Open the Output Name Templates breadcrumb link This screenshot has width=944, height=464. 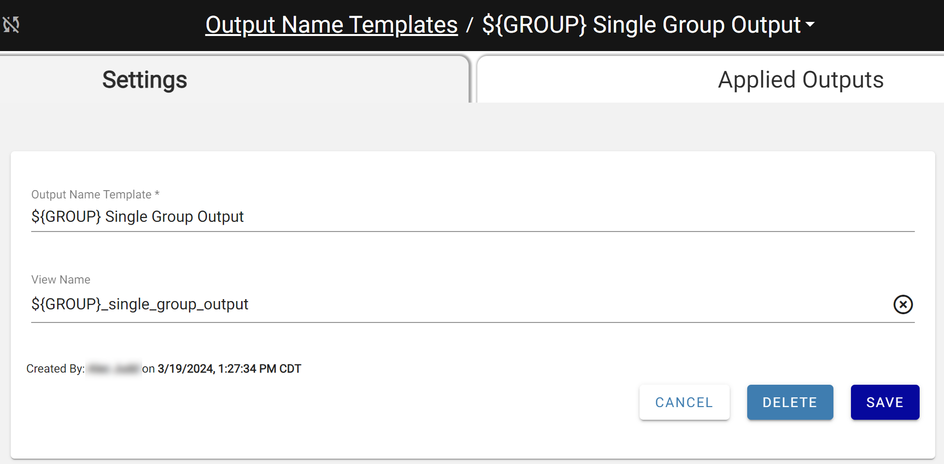point(331,25)
